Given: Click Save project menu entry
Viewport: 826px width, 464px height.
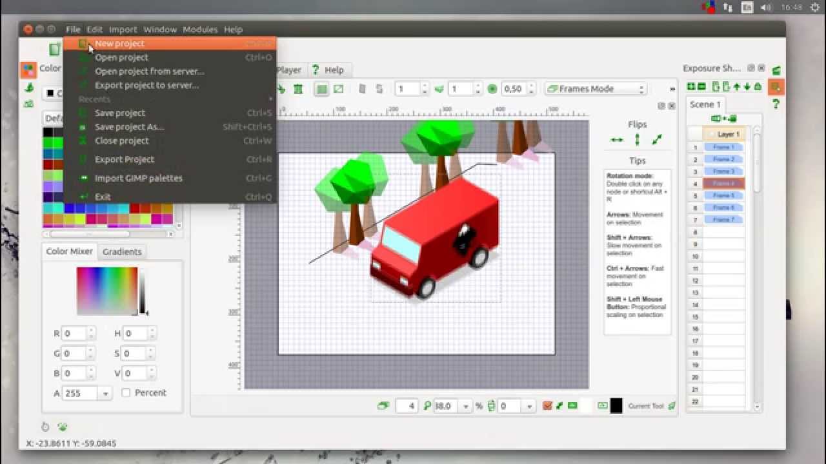Looking at the screenshot, I should (x=170, y=113).
